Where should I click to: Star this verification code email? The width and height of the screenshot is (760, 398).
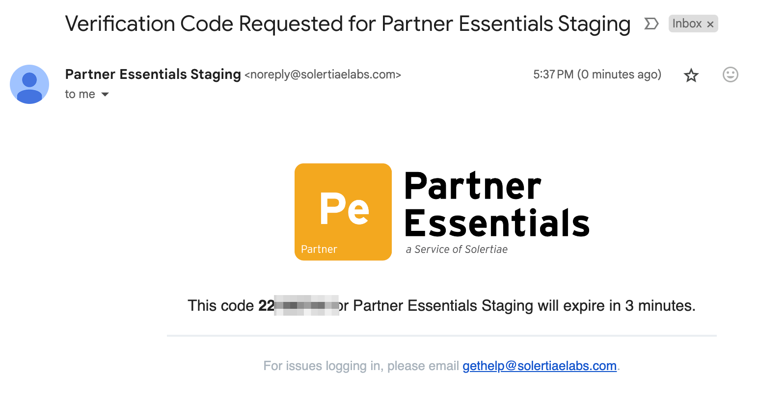(x=691, y=75)
